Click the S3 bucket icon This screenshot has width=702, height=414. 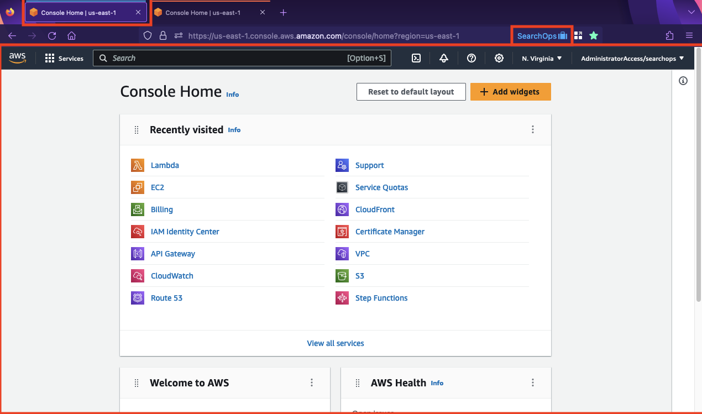(x=342, y=276)
